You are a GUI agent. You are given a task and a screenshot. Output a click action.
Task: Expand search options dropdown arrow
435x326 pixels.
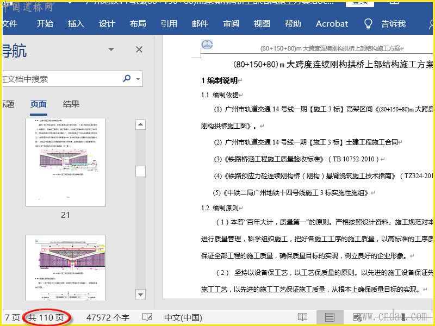(x=138, y=79)
